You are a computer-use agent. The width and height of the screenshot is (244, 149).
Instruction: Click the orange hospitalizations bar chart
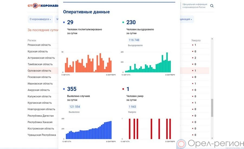[x=88, y=63]
